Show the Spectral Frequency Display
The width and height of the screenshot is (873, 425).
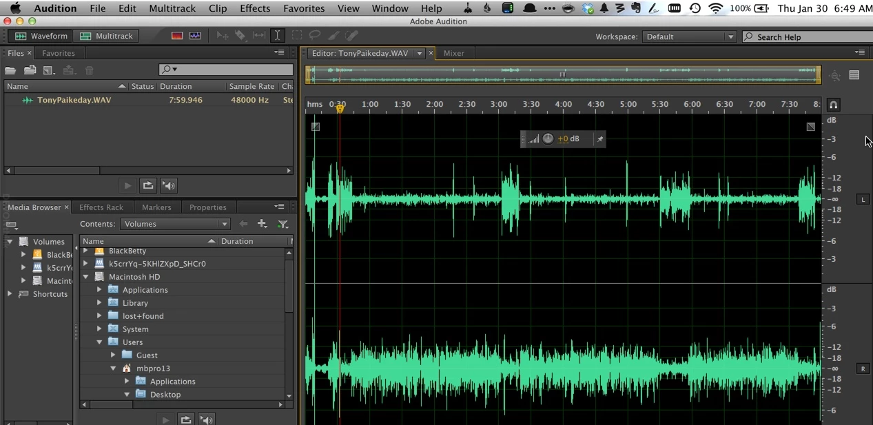point(177,36)
